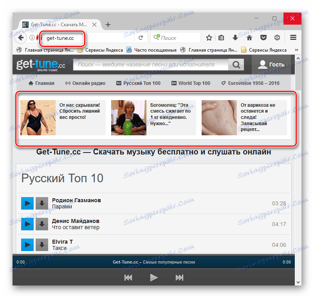Click artist name Денис Майданов
Image resolution: width=314 pixels, height=298 pixels.
coord(76,221)
